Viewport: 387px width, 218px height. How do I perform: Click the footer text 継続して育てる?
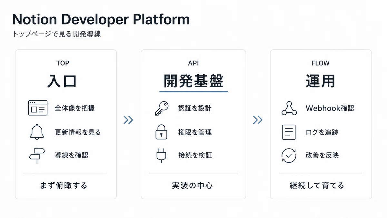click(317, 185)
